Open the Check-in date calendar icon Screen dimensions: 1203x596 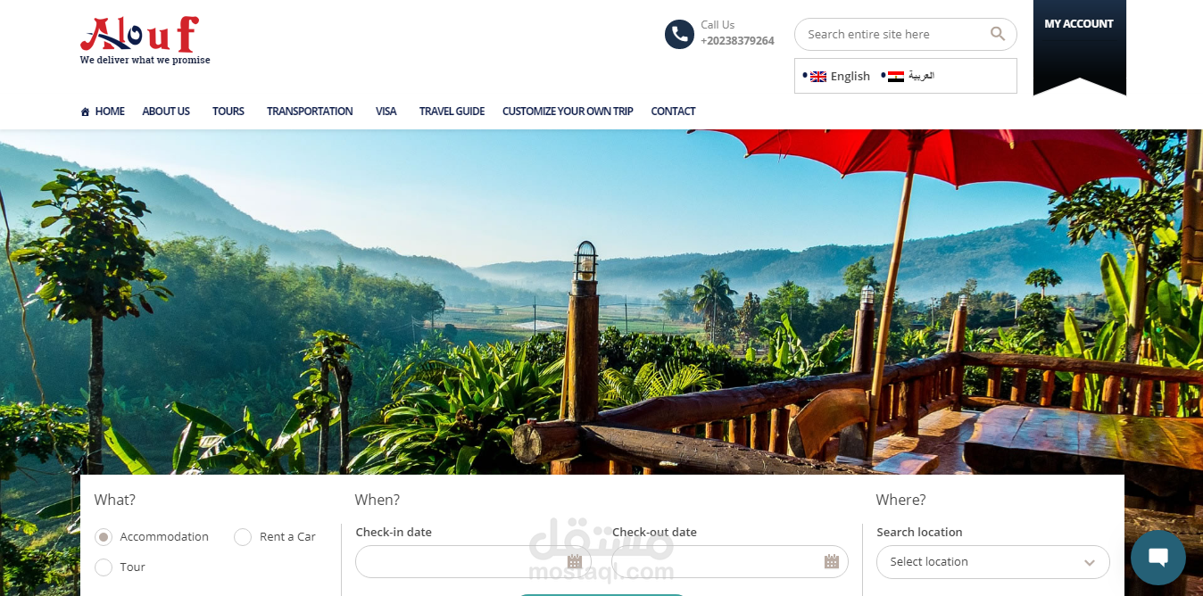[x=575, y=561]
